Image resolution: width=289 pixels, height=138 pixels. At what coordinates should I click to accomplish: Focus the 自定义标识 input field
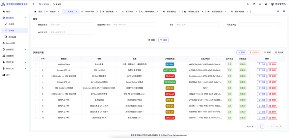click(71, 32)
